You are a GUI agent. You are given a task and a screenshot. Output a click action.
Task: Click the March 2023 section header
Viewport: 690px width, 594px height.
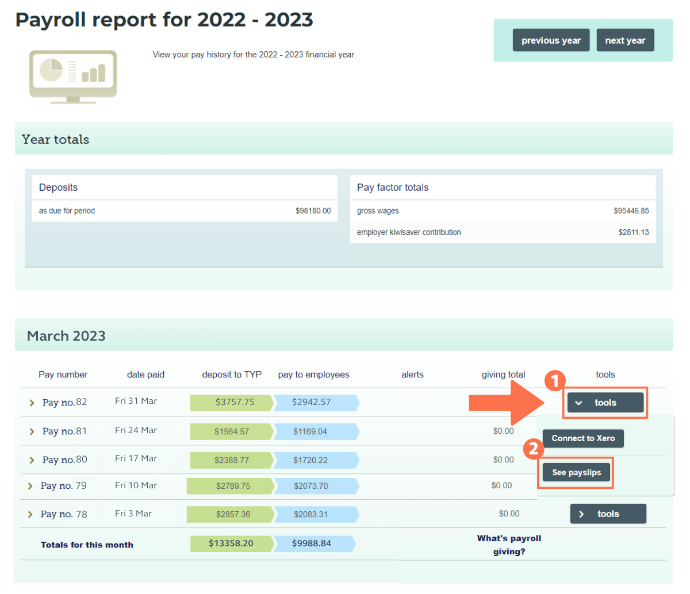(66, 335)
